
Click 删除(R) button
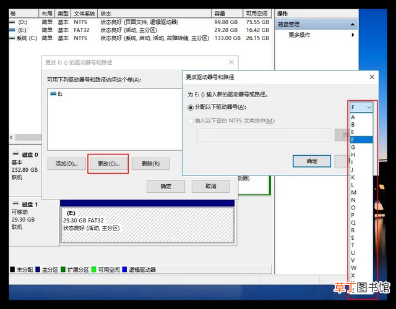[151, 164]
